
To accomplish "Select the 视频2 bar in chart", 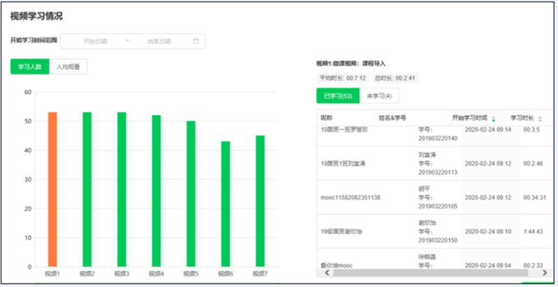I will 87,189.
